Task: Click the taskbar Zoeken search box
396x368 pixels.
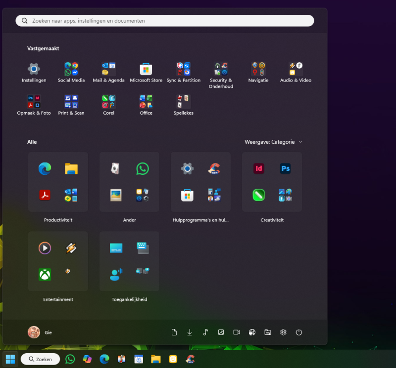Action: coord(40,359)
